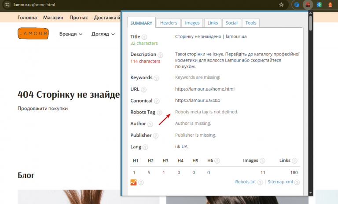
Task: Click the help icon next to Publisher
Action: 156,136
